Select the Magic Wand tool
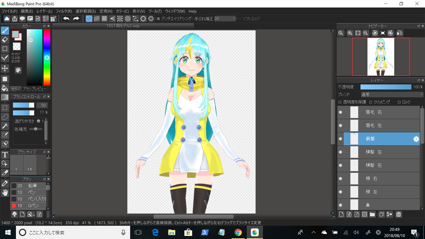Screen dimensions: 425x239 coord(5,126)
